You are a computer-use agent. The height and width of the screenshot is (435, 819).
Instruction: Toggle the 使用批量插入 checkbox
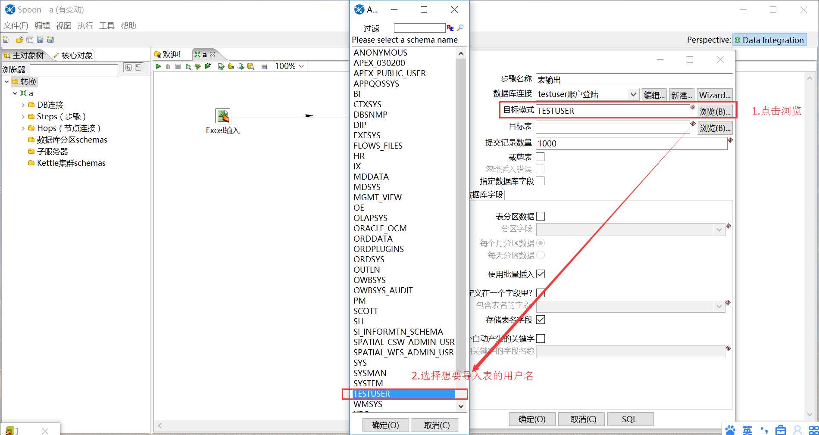[x=541, y=274]
